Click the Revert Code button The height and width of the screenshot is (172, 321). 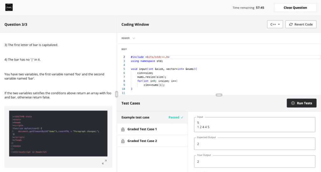pos(301,24)
